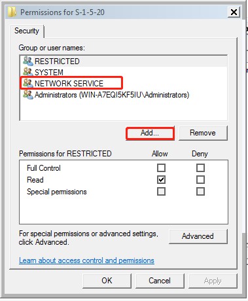Confirm with the OK button
248x301 pixels.
point(107,281)
